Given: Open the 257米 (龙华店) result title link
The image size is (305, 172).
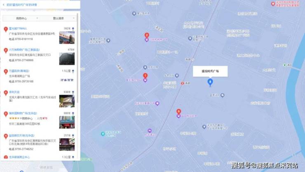Looking at the screenshot, I should 21,135.
